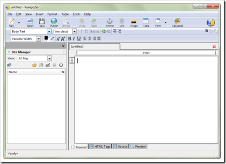Expand the (no class) dropdown

(74, 31)
